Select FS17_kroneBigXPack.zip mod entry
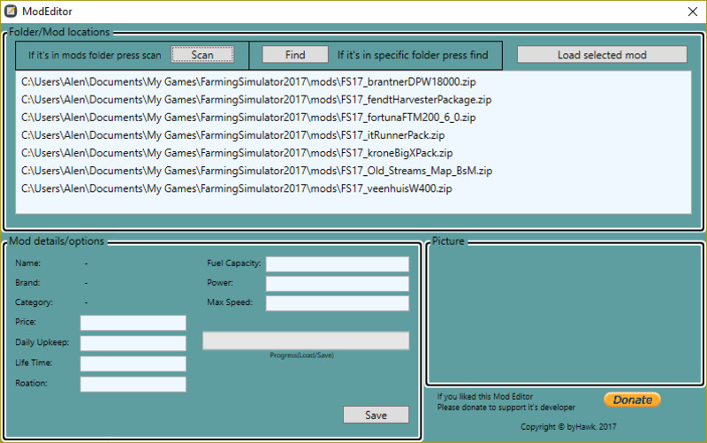 click(237, 153)
